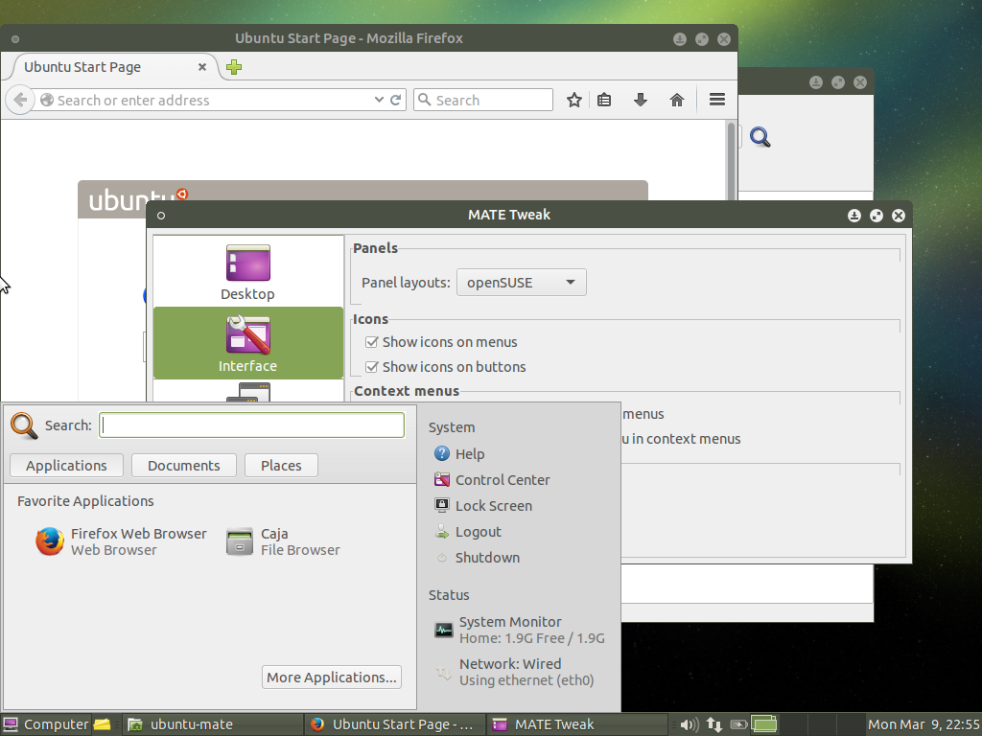Switch to Places tab in menu
The height and width of the screenshot is (736, 982).
coord(281,465)
